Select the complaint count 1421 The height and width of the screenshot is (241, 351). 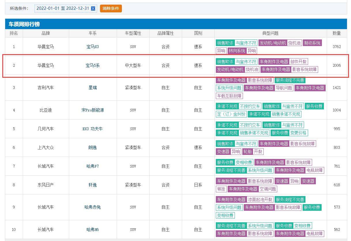tap(337, 88)
